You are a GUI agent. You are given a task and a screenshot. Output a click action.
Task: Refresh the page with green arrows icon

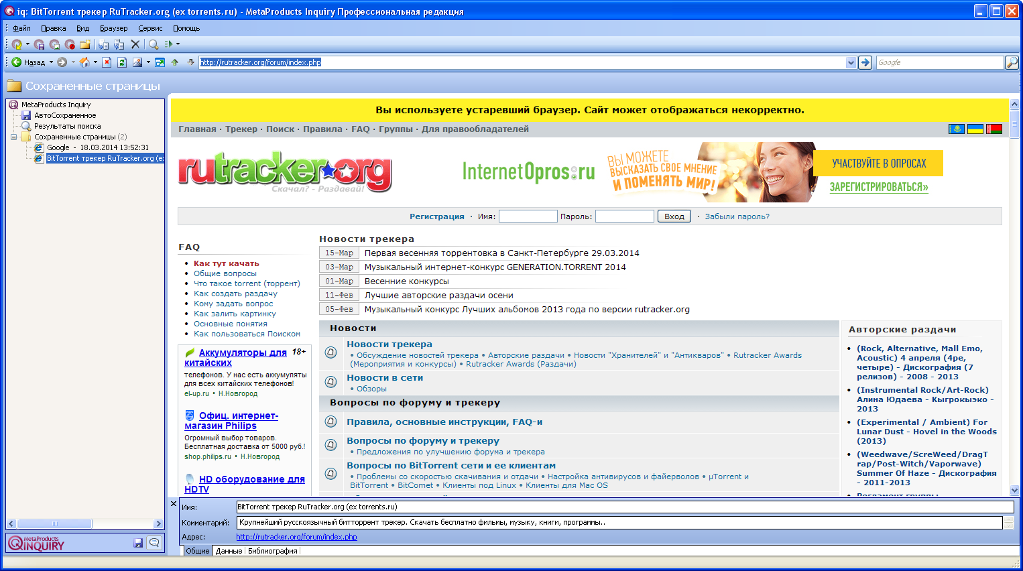tap(122, 62)
